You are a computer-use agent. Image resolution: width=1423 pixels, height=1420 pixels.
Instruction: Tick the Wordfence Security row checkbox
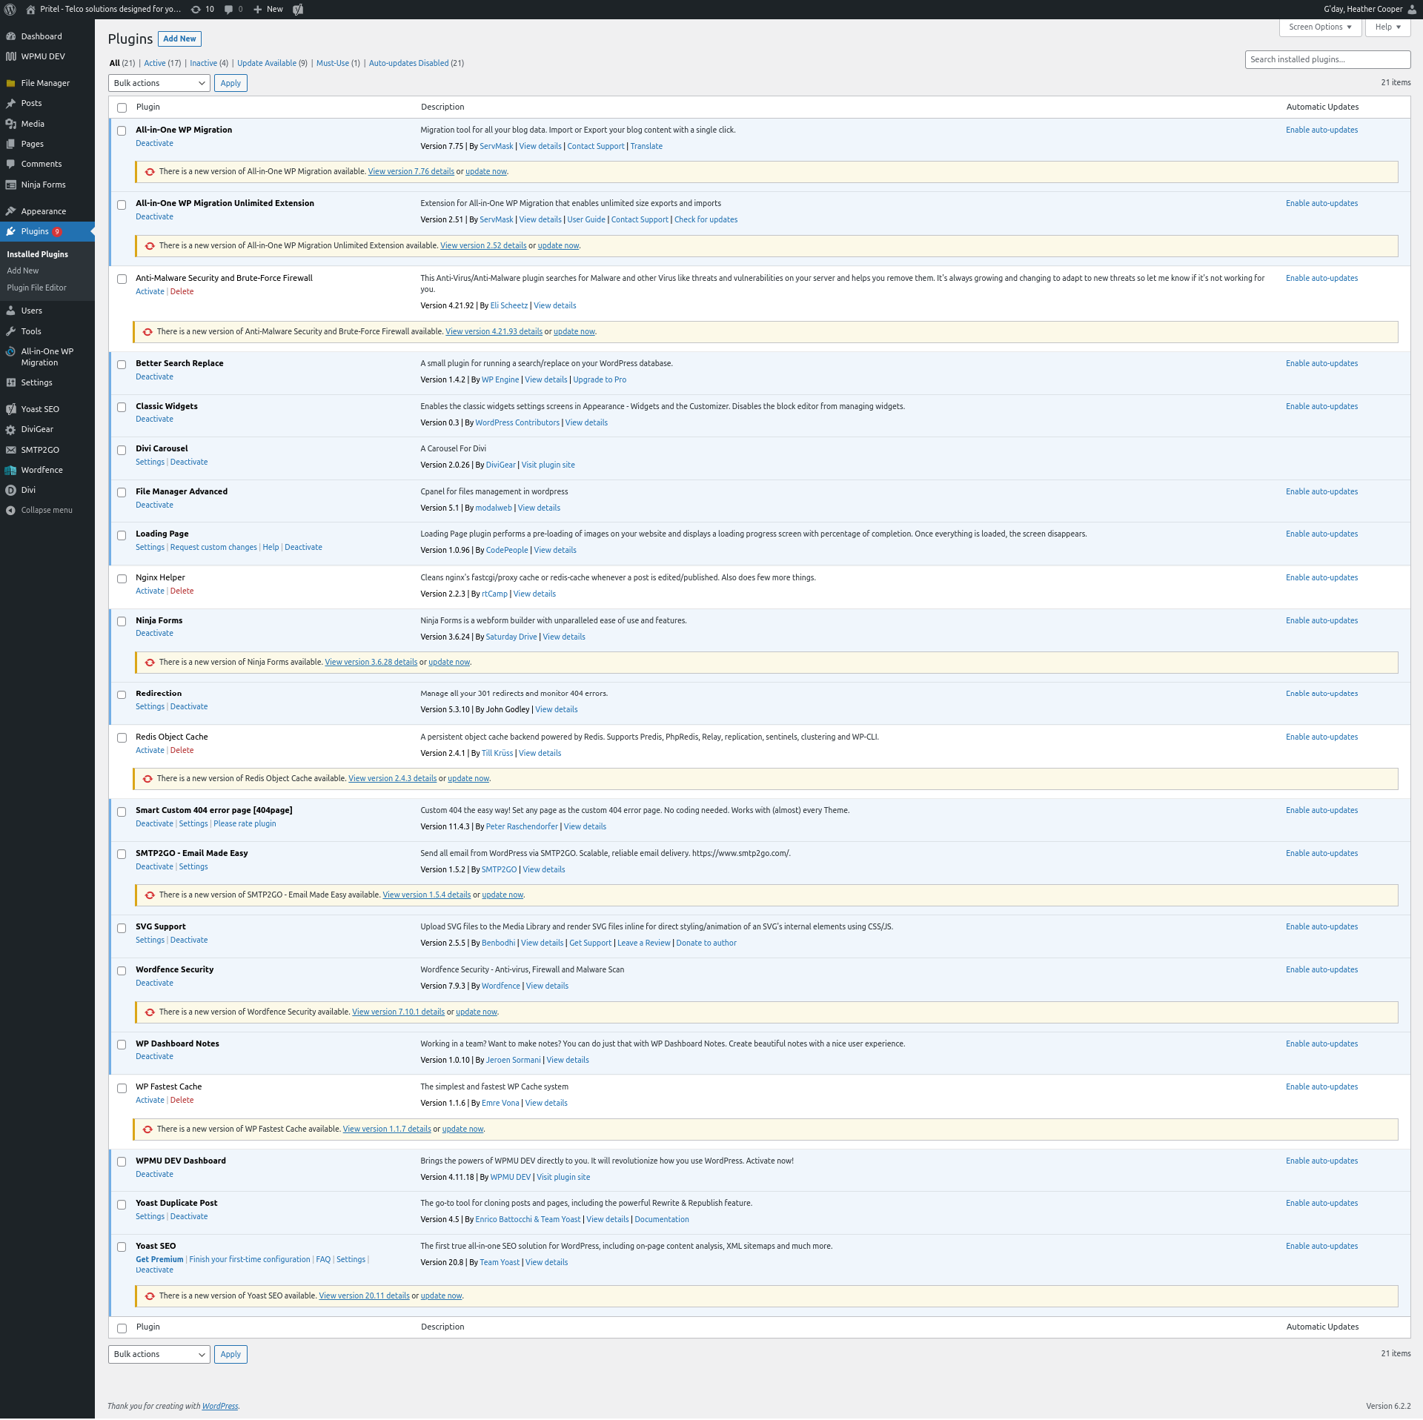pyautogui.click(x=122, y=971)
